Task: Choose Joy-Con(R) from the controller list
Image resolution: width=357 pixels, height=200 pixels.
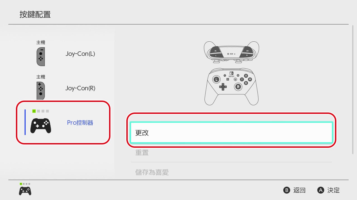Action: (80, 88)
